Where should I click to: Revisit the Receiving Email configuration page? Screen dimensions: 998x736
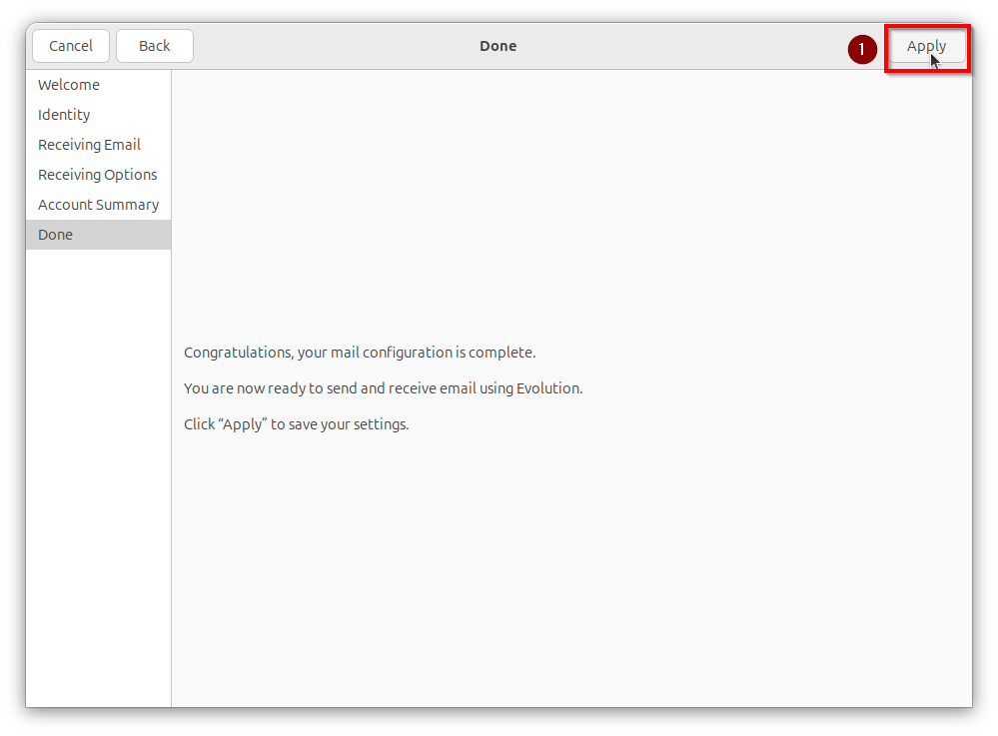(89, 145)
